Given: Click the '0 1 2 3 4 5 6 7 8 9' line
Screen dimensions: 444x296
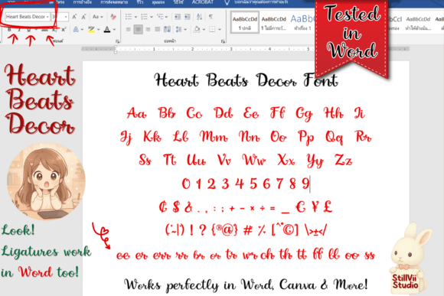Looking at the screenshot, I should pos(246,184).
